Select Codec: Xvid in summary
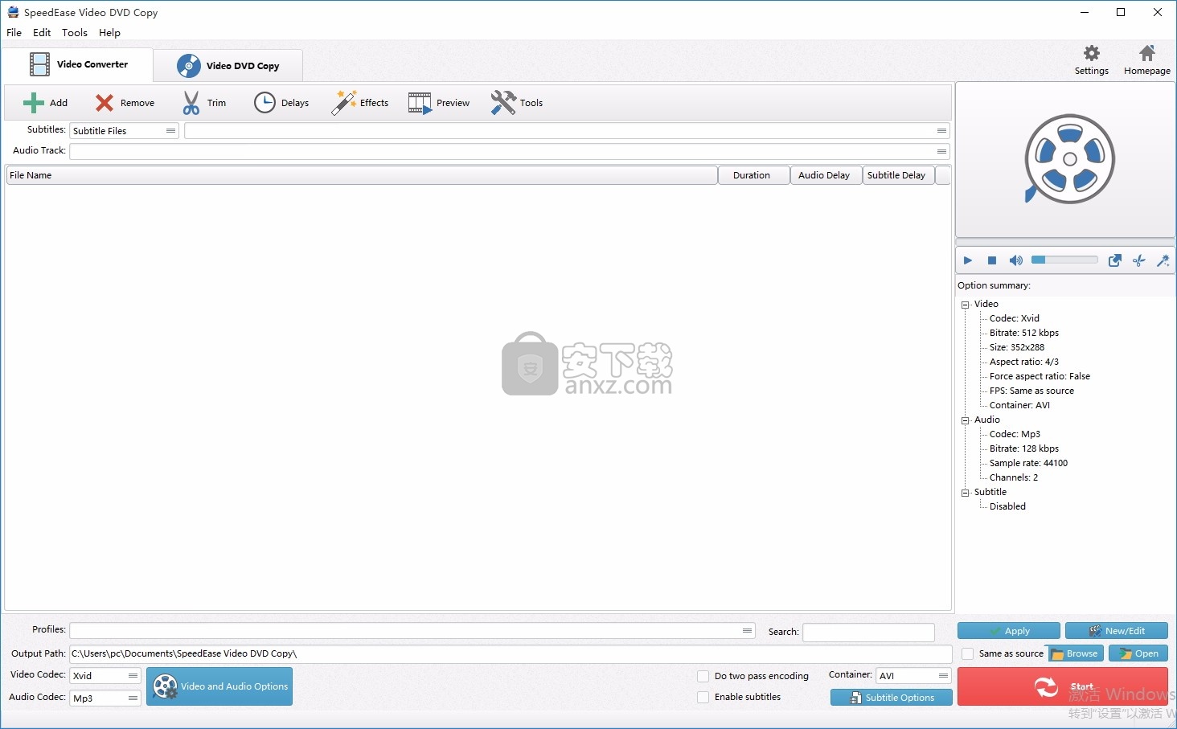The height and width of the screenshot is (729, 1177). click(1014, 318)
